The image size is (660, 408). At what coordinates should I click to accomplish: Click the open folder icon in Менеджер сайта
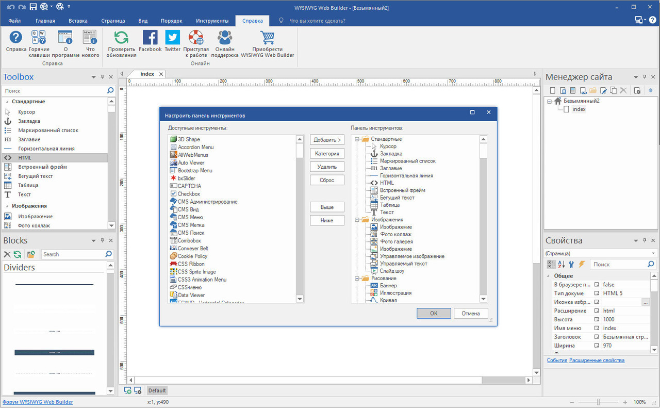(x=593, y=90)
